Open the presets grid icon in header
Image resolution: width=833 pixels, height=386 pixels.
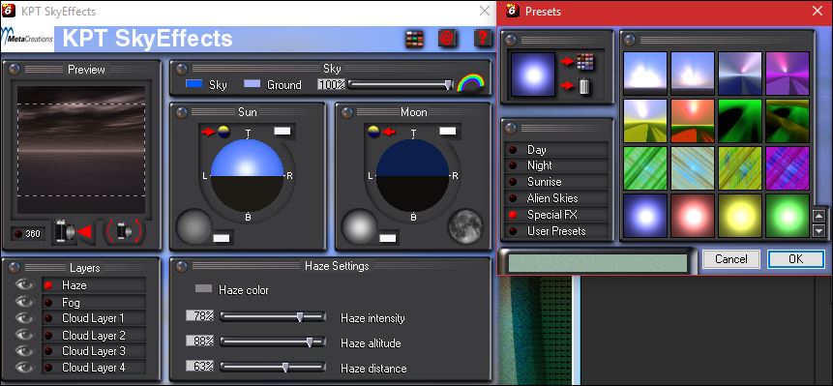414,39
